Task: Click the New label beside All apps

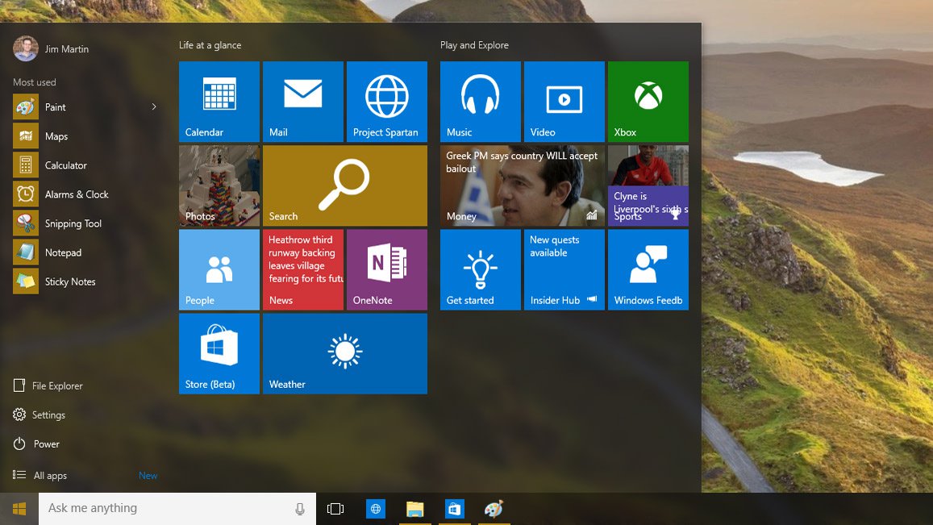Action: (148, 476)
